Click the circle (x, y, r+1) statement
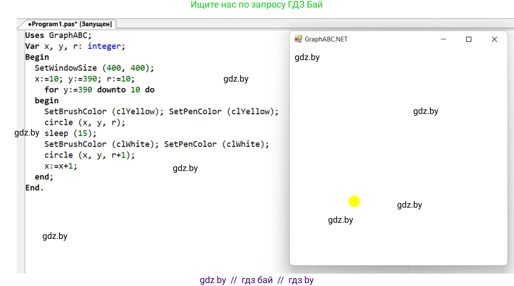 89,155
